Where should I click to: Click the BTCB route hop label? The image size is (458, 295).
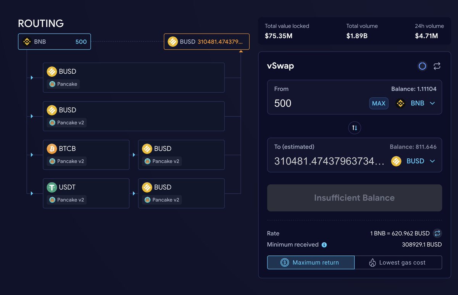[x=67, y=148]
